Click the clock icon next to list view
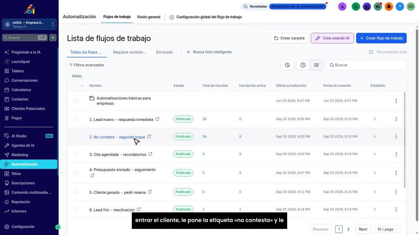The image size is (419, 235). [x=303, y=65]
